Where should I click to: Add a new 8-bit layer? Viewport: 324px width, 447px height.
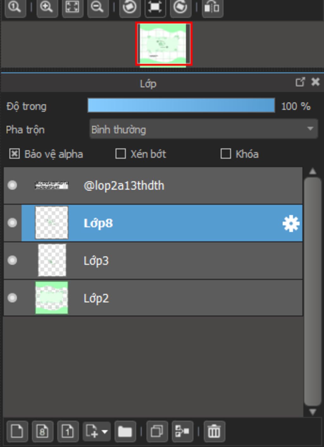pos(42,431)
